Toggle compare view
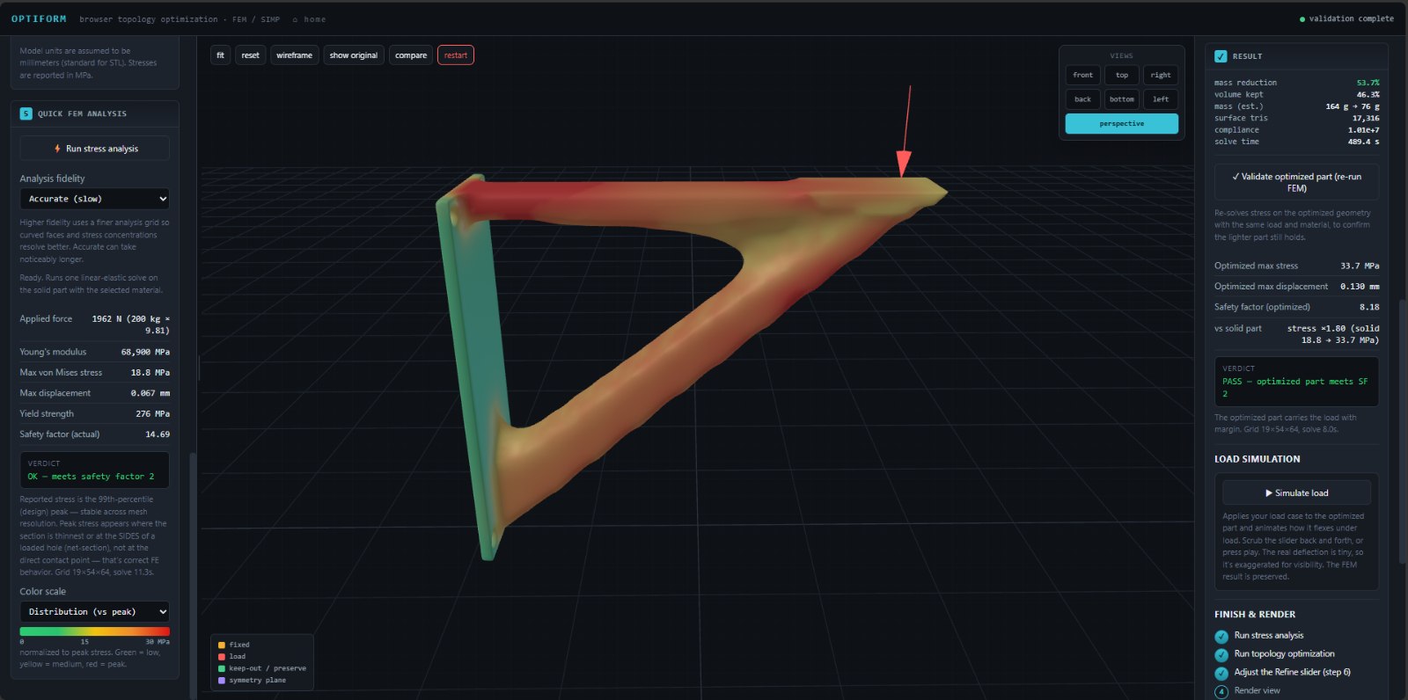The image size is (1408, 700). (411, 55)
